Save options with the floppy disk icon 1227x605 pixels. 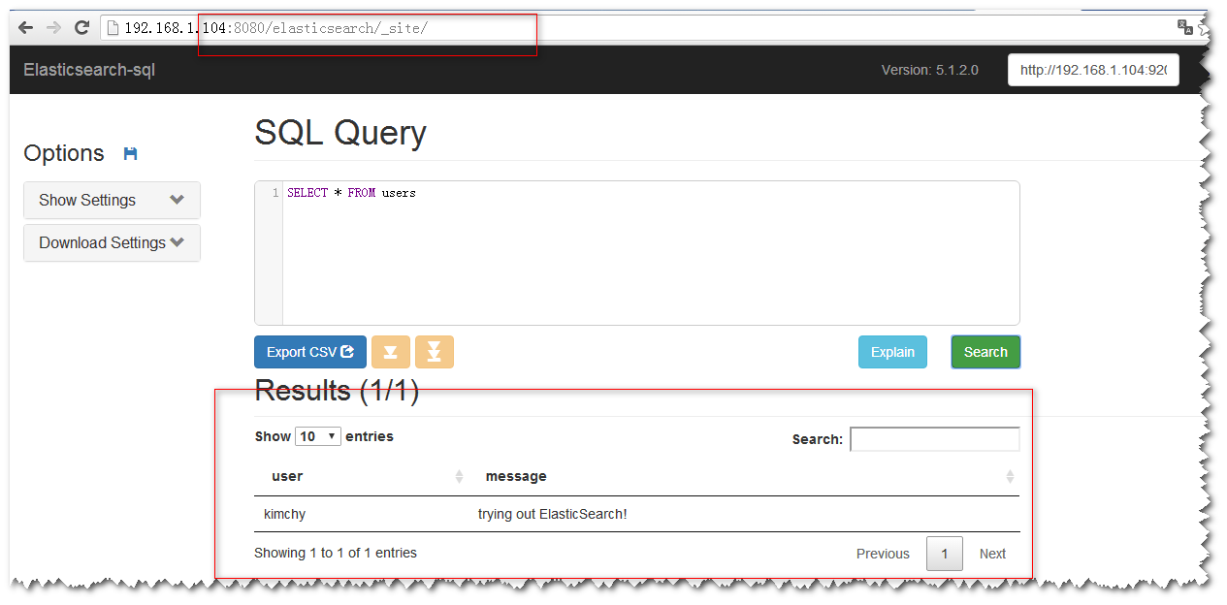[x=131, y=153]
